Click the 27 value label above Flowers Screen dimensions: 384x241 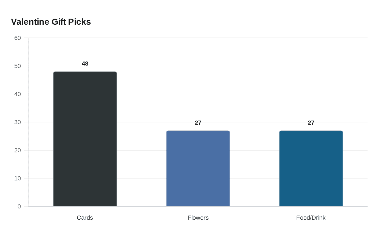coord(198,123)
